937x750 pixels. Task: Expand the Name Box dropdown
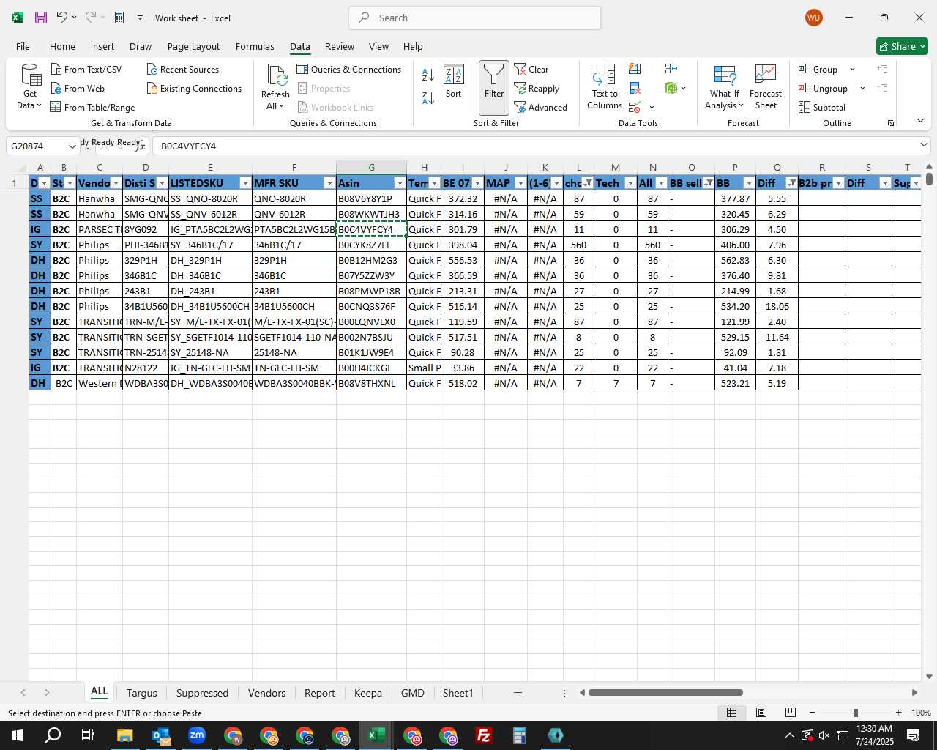point(72,146)
